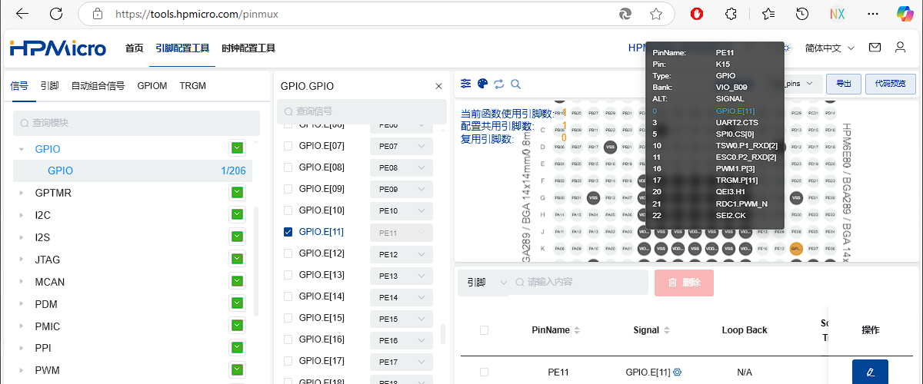Image resolution: width=923 pixels, height=384 pixels.
Task: Click the green status icon beside PMIC
Action: 237,326
